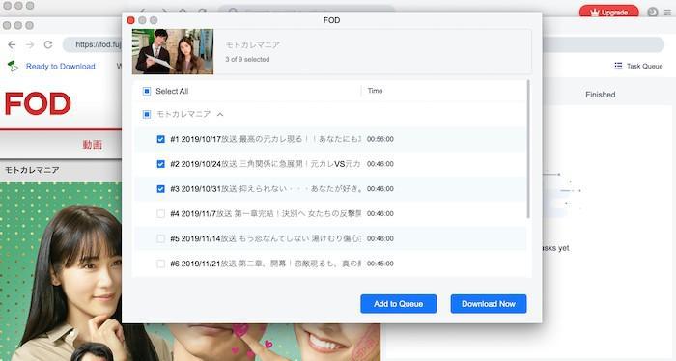Uncheck episode #1 2019/10/17 checkbox
This screenshot has width=676, height=361.
pyautogui.click(x=161, y=139)
